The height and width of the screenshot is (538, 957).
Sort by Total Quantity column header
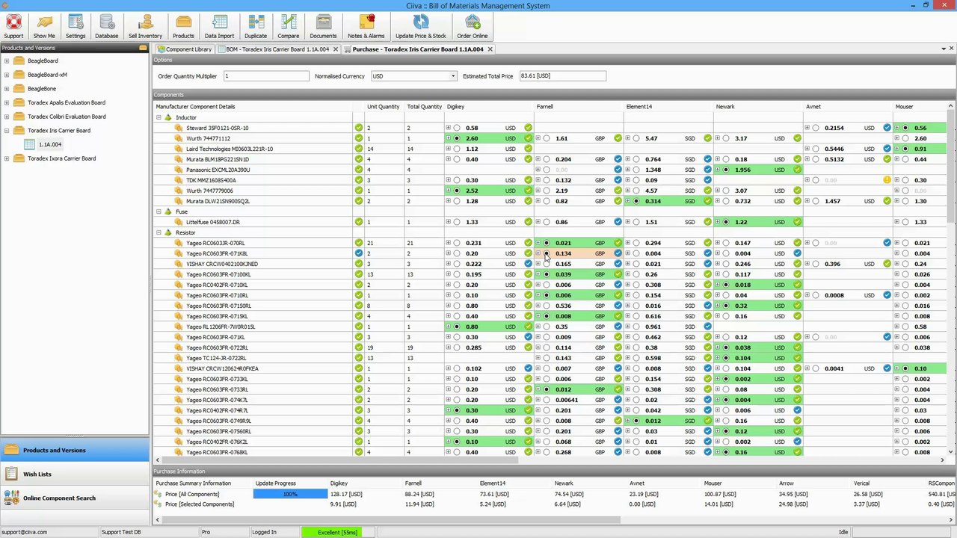coord(424,107)
